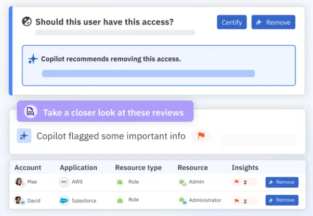Viewport: 313px width, 216px height.
Task: Click the icon beside 'Should this user have this access?'
Action: click(x=27, y=22)
